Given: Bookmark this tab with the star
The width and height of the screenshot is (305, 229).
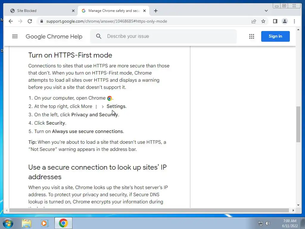Looking at the screenshot, I should click(x=263, y=21).
